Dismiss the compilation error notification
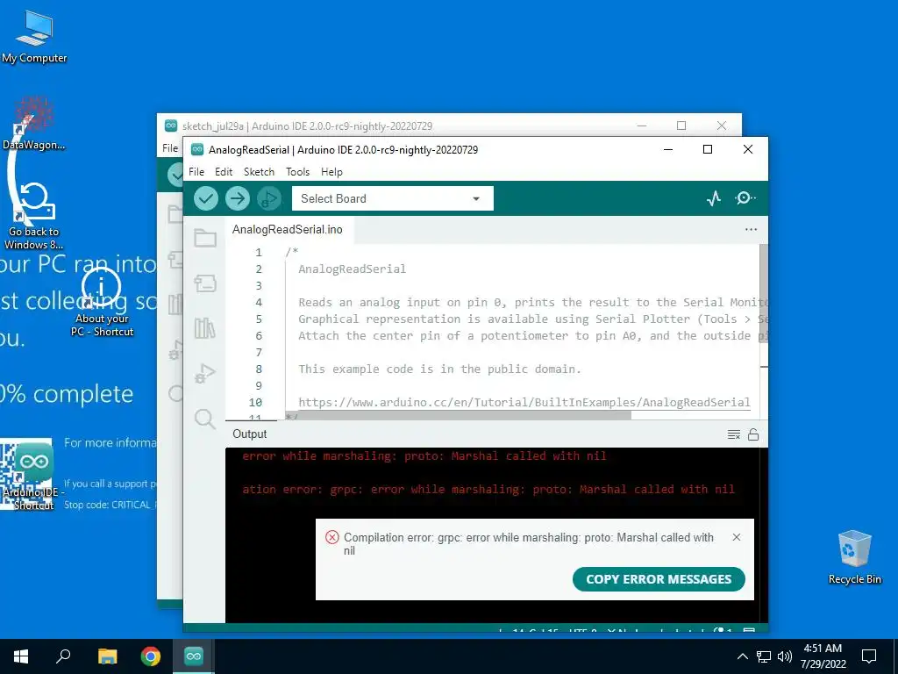898x674 pixels. [737, 537]
